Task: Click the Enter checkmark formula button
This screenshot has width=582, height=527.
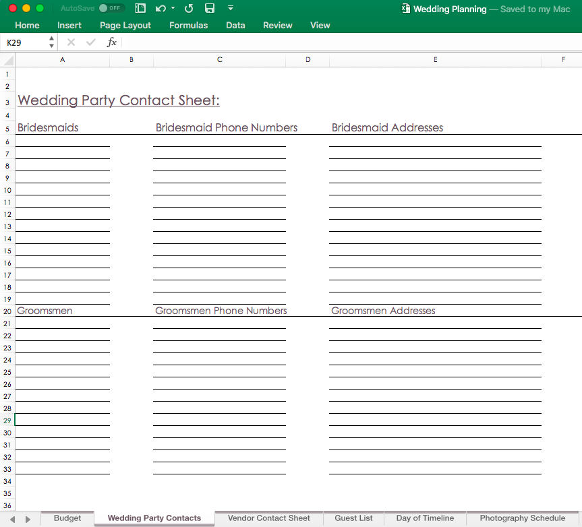Action: 91,42
